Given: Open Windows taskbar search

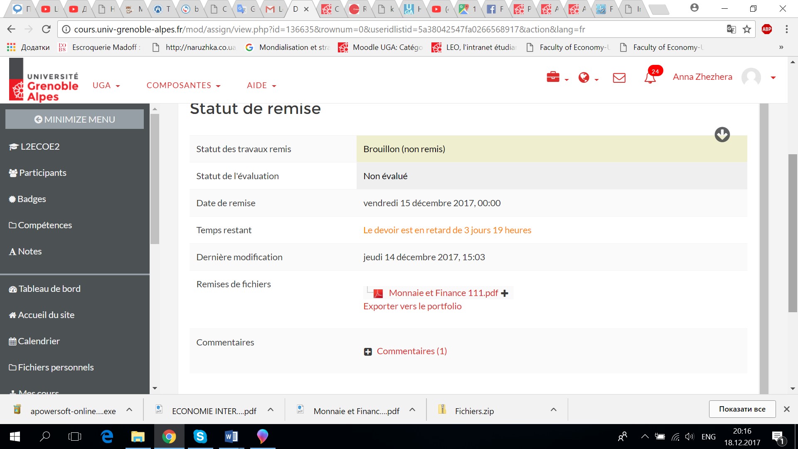Looking at the screenshot, I should click(x=45, y=437).
